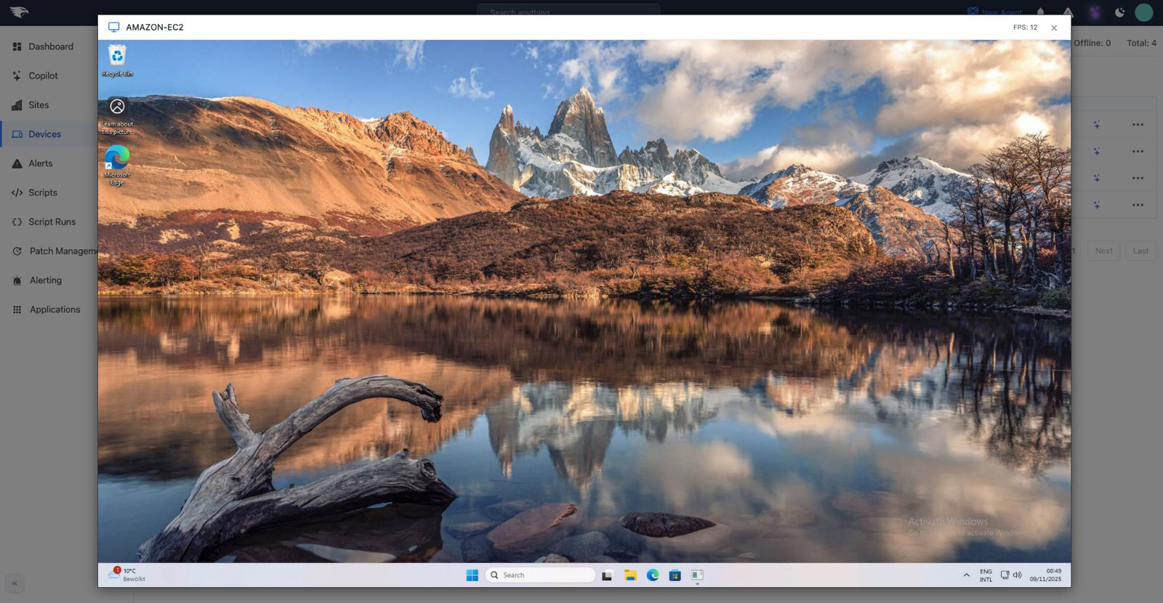This screenshot has width=1163, height=603.
Task: Close the AMAZON-EC2 remote desktop window
Action: 1053,28
